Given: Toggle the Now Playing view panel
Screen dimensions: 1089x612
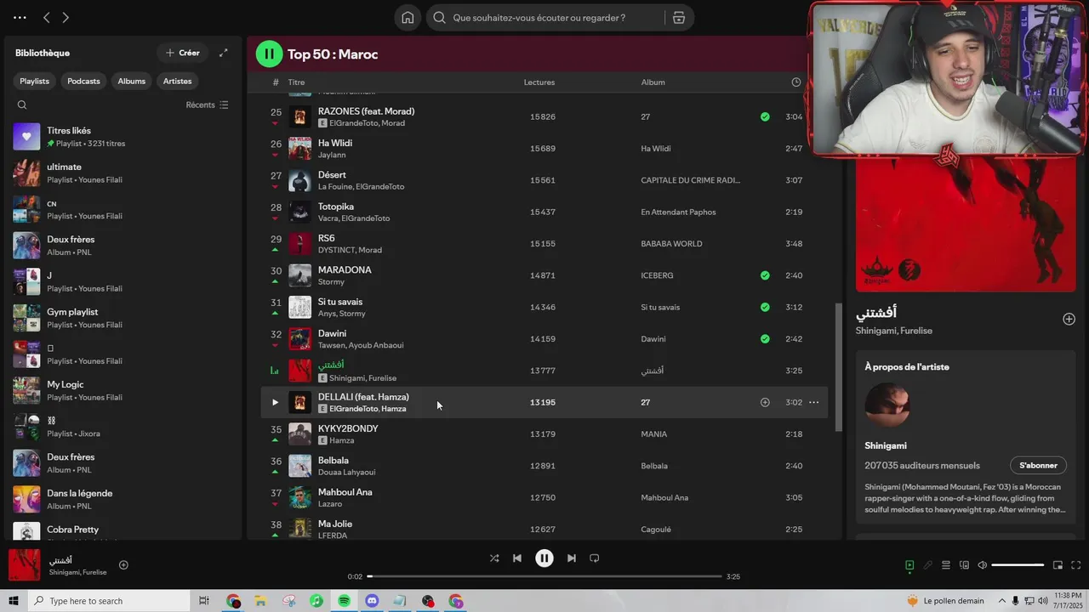Looking at the screenshot, I should 909,565.
